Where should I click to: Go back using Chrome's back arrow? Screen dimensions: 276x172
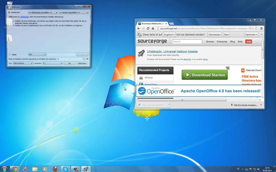pyautogui.click(x=138, y=28)
